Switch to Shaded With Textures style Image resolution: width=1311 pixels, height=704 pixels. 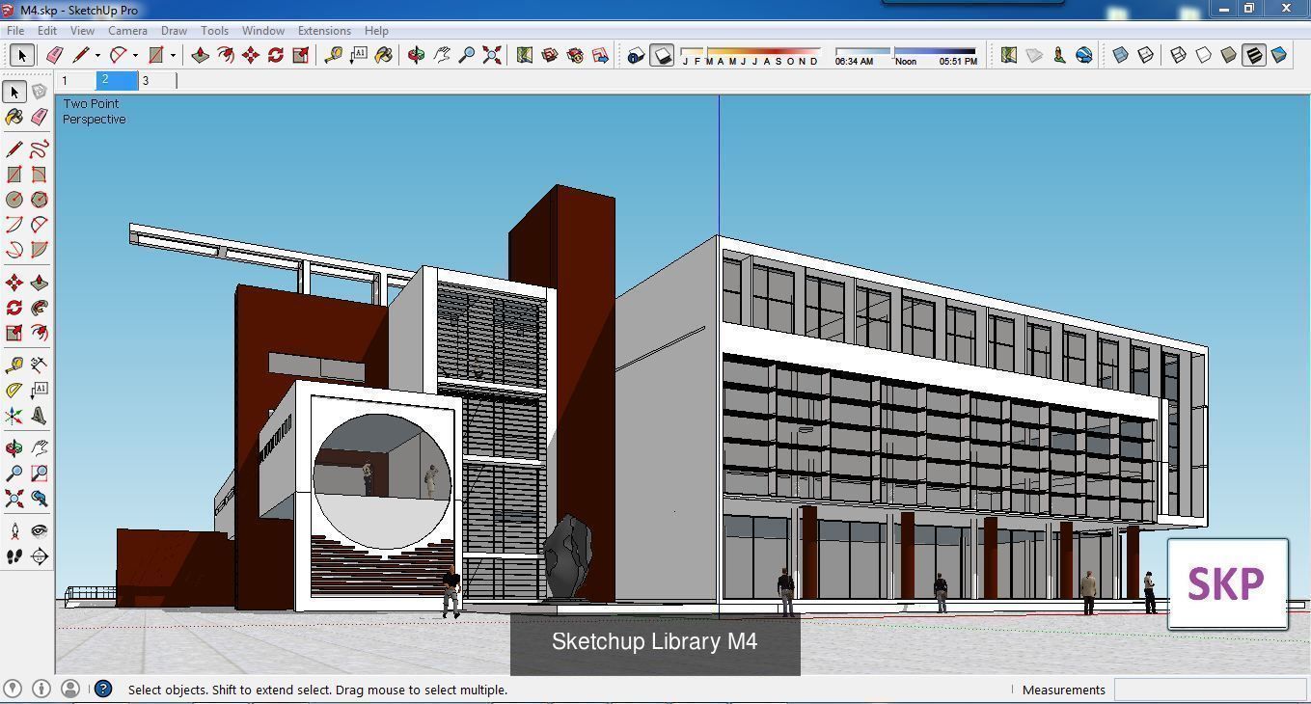(x=1253, y=55)
